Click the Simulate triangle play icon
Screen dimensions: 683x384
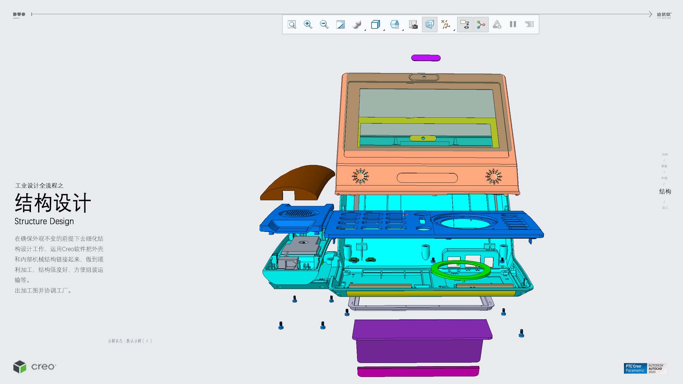pyautogui.click(x=497, y=25)
